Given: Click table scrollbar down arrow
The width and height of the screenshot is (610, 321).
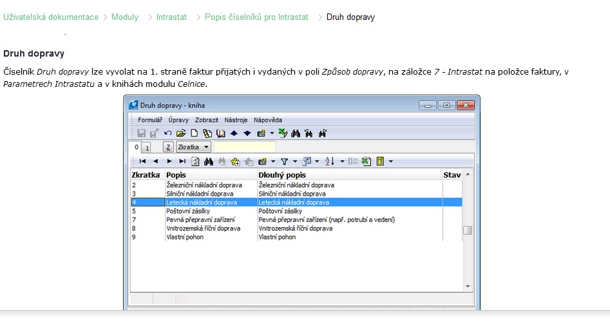Looking at the screenshot, I should pos(468,286).
